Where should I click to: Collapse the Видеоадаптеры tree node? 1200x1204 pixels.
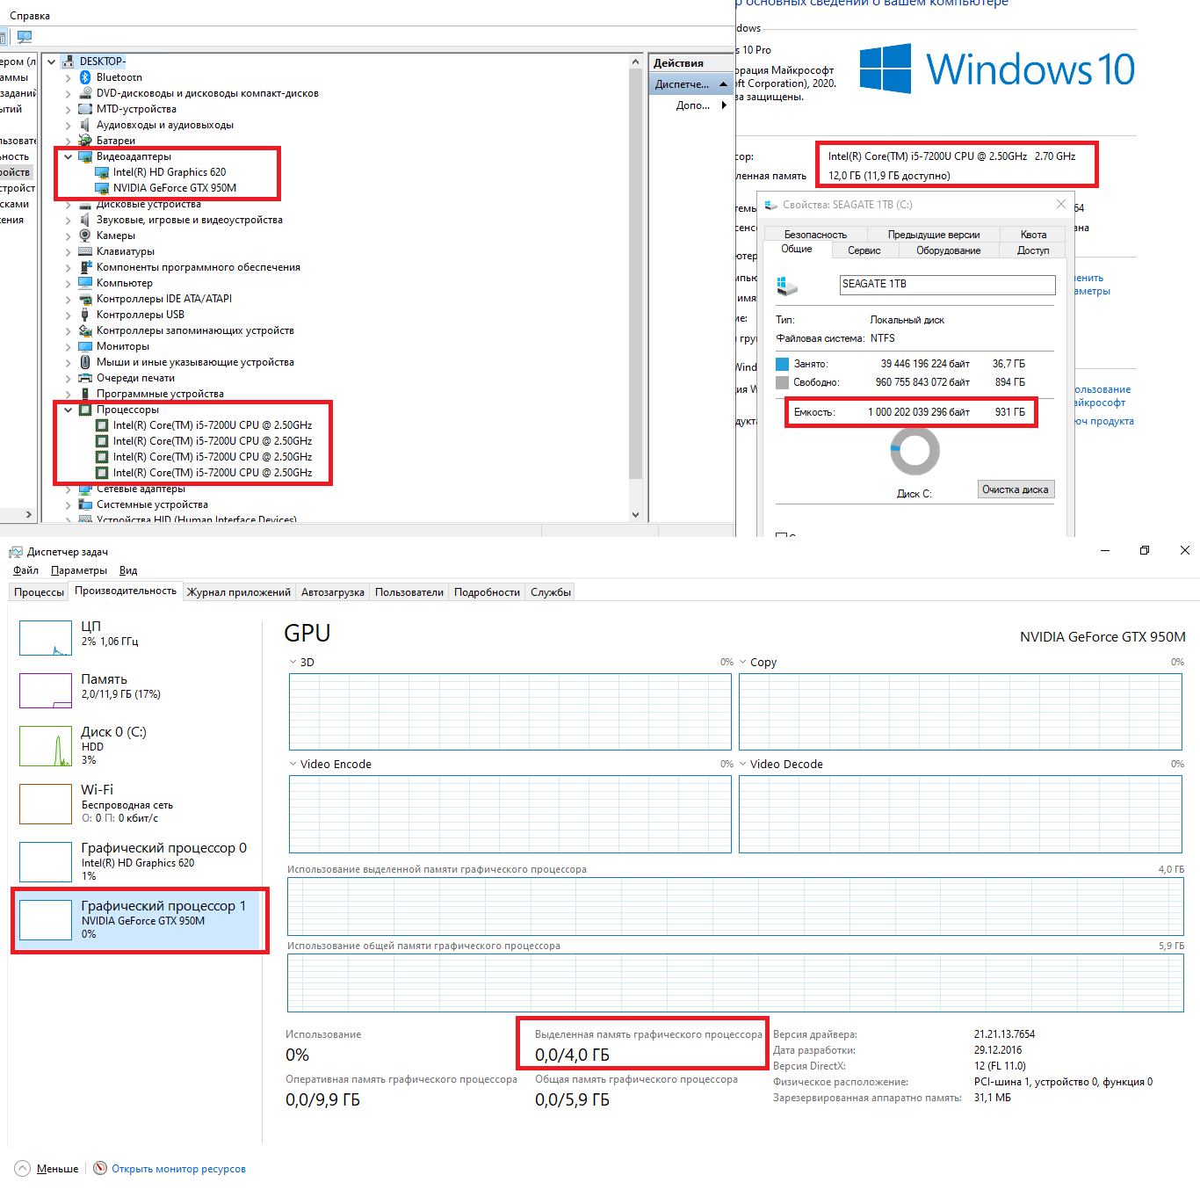pyautogui.click(x=69, y=156)
